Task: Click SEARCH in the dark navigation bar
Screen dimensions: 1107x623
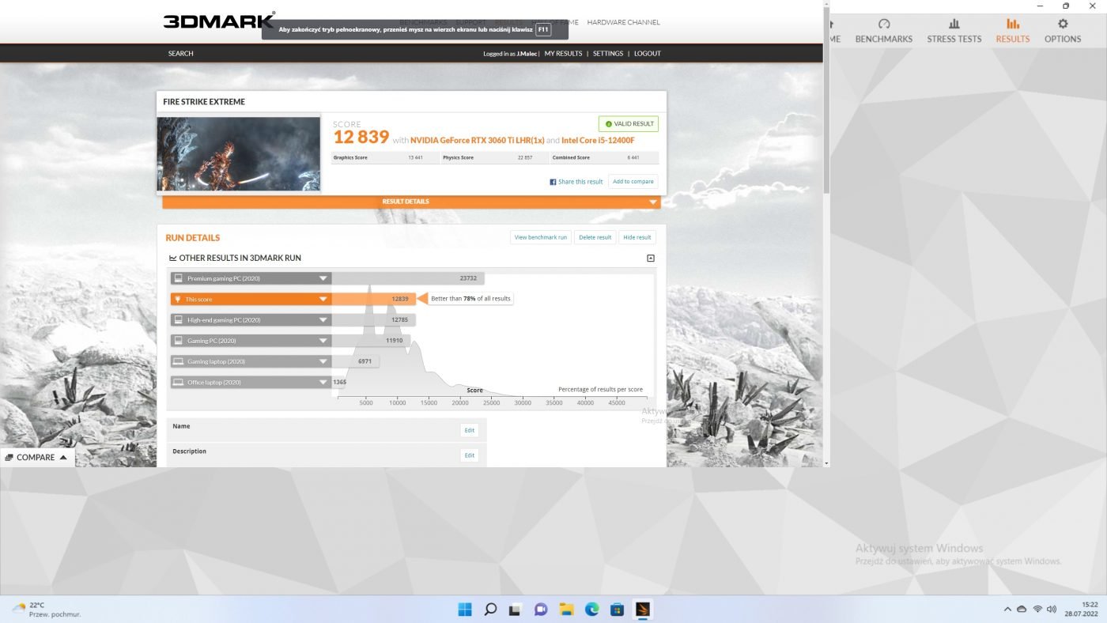Action: (180, 54)
